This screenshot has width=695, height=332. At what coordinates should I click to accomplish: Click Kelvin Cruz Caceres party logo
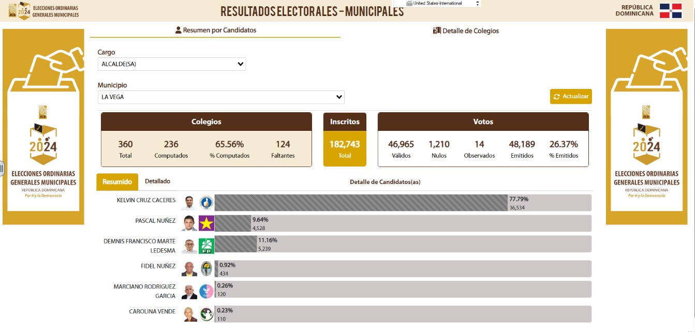click(206, 203)
